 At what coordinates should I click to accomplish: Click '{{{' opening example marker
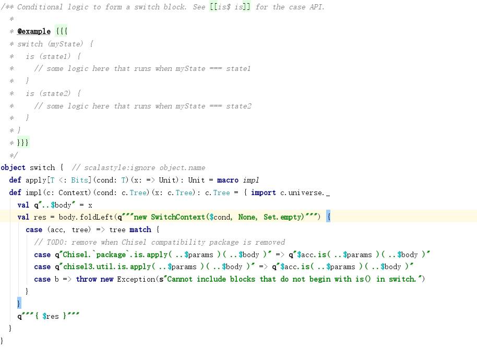tap(62, 31)
